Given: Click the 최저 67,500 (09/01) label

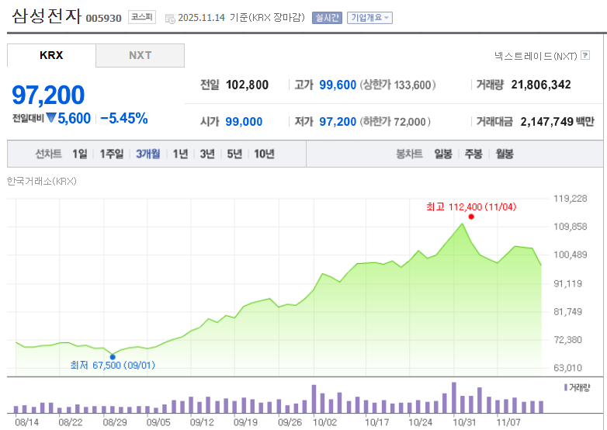Looking at the screenshot, I should pyautogui.click(x=113, y=365).
